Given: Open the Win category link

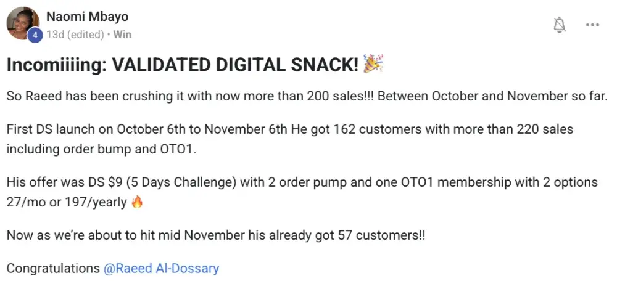Looking at the screenshot, I should [122, 35].
